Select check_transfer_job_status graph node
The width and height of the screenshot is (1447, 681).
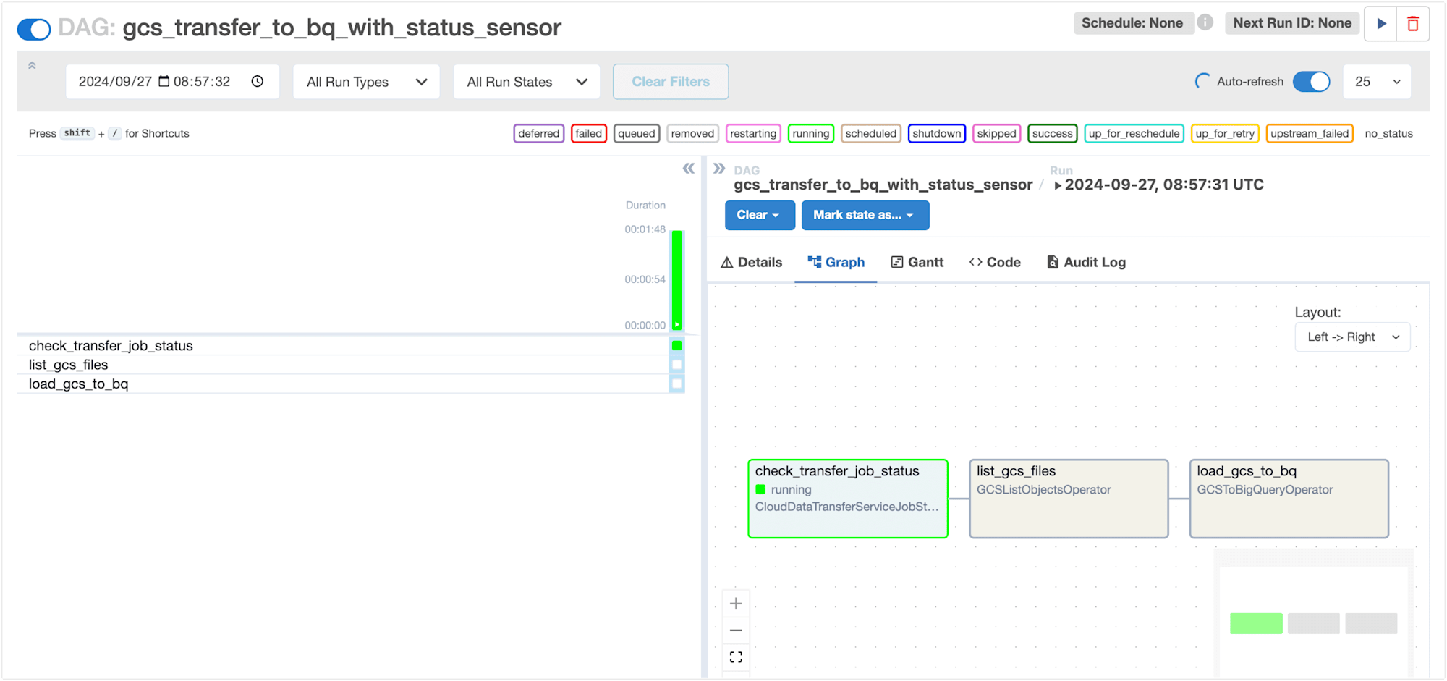(x=848, y=499)
